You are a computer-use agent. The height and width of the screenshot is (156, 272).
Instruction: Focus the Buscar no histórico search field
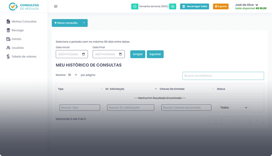[x=223, y=76]
